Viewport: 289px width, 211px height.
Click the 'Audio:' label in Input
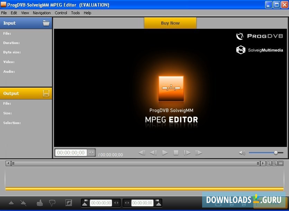pos(9,71)
